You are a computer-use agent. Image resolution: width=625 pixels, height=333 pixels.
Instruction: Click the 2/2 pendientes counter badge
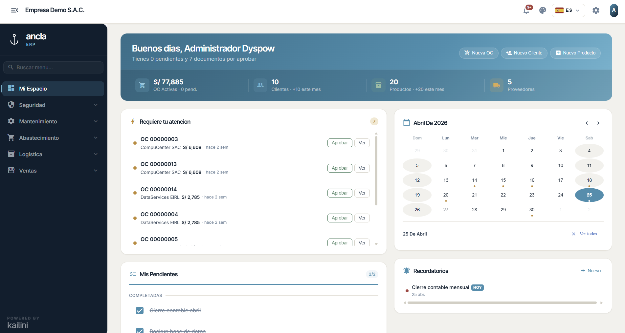click(x=372, y=274)
